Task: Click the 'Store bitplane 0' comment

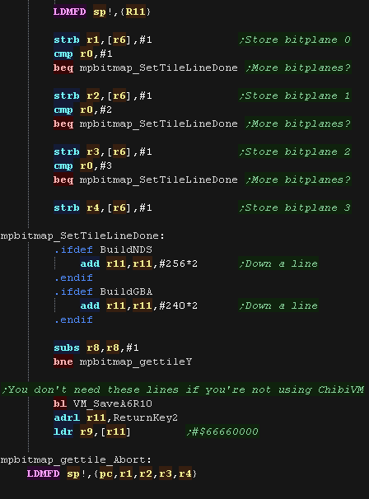Action: pos(295,40)
